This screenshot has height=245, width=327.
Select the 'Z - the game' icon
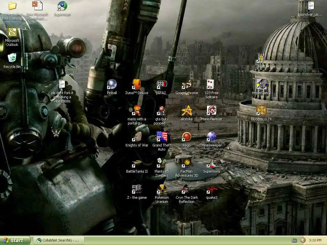137,189
